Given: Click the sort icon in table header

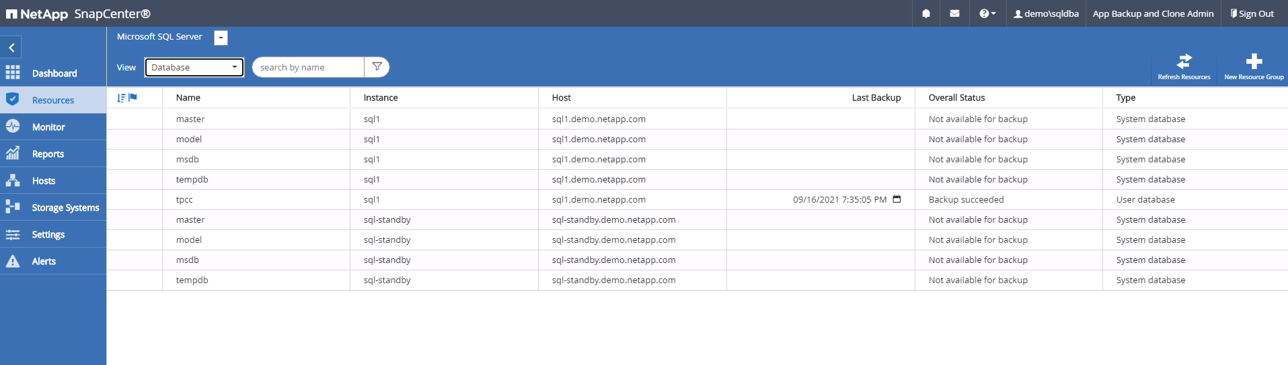Looking at the screenshot, I should (x=121, y=98).
